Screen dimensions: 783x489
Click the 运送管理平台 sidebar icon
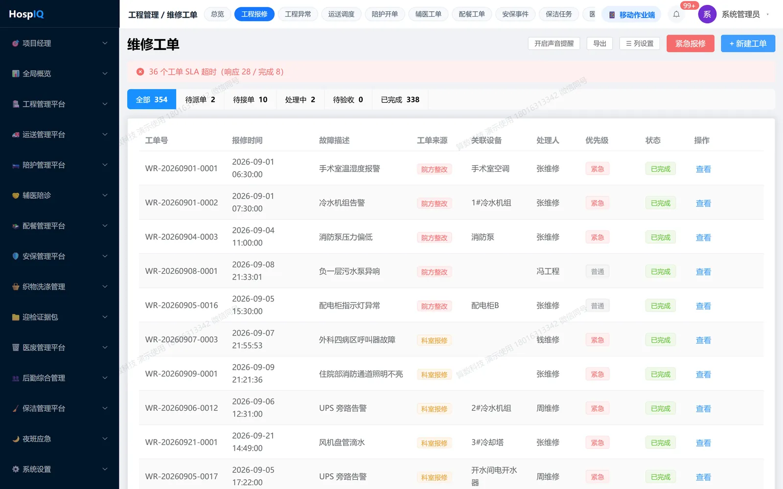click(x=16, y=134)
